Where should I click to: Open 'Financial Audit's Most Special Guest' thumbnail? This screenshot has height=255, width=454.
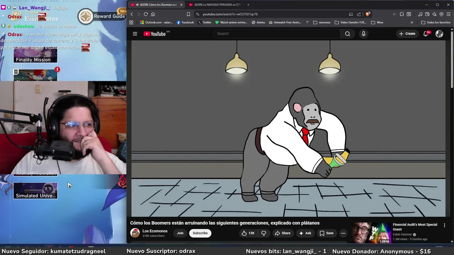click(x=371, y=233)
